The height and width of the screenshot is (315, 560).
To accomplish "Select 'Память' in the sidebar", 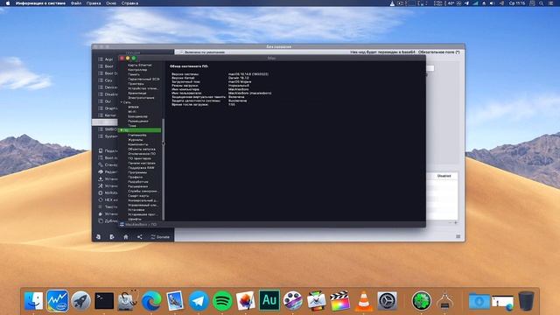I will point(134,74).
